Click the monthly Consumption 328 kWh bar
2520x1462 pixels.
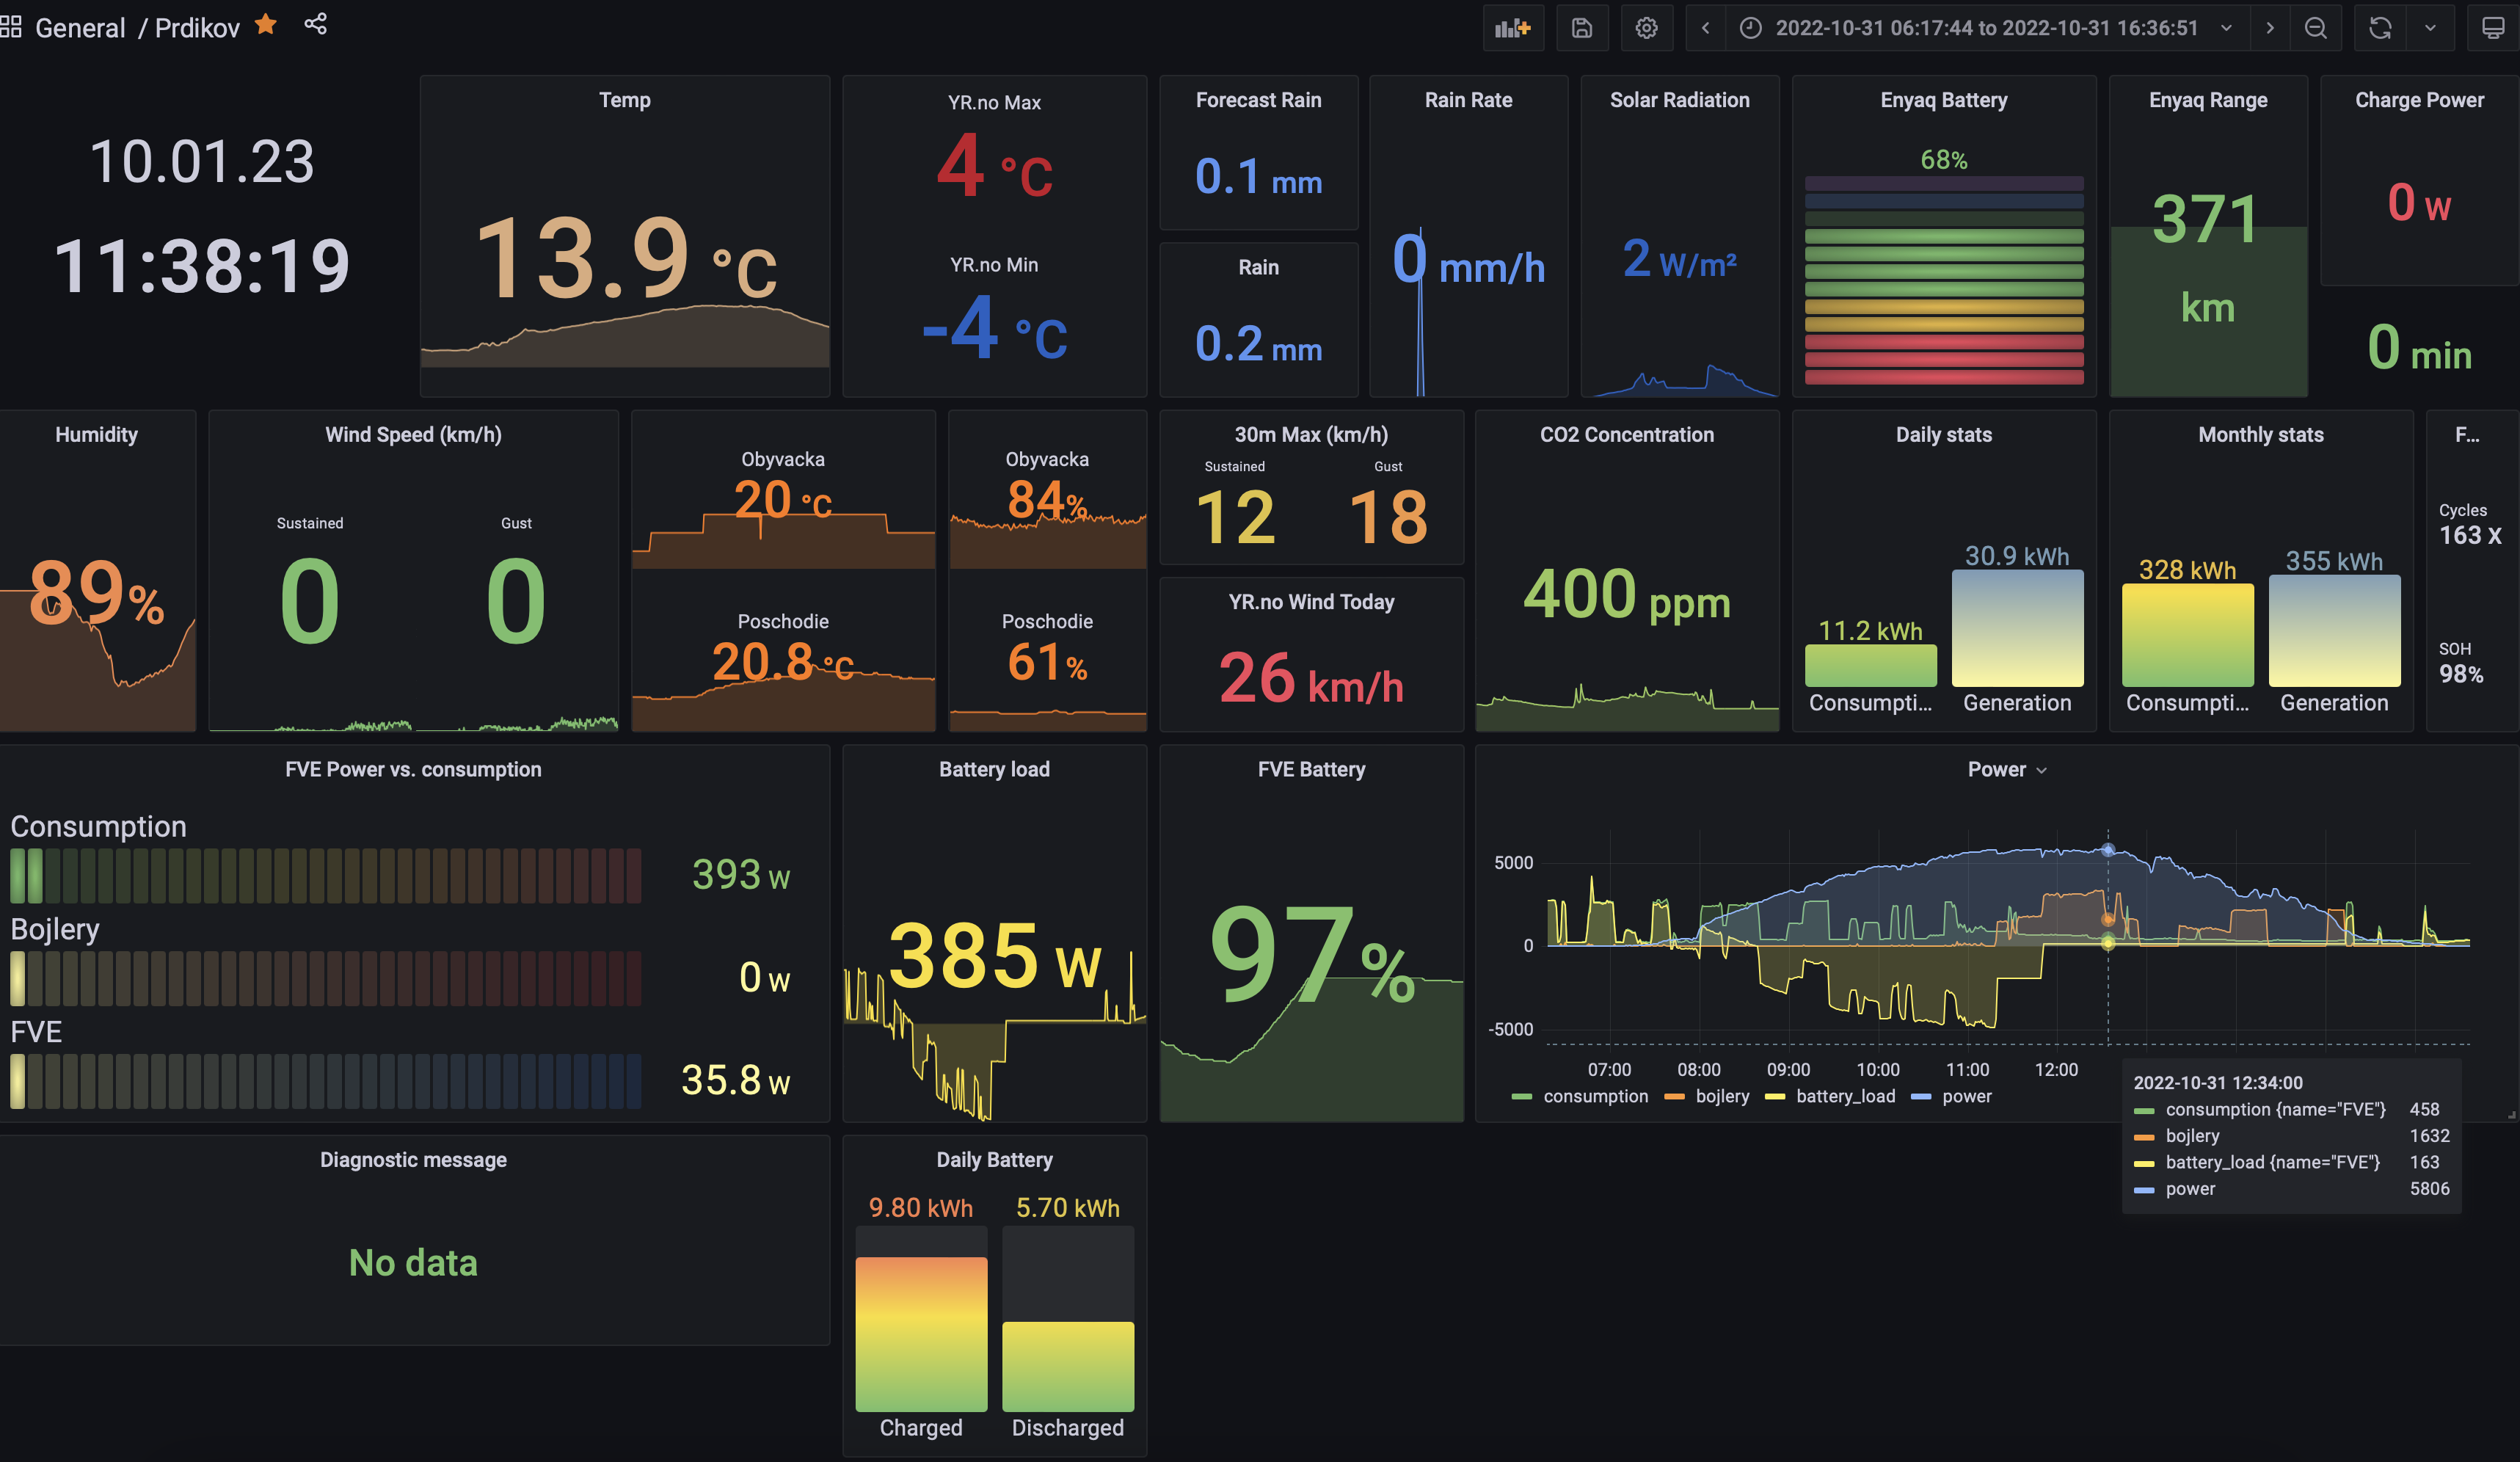coord(2187,635)
